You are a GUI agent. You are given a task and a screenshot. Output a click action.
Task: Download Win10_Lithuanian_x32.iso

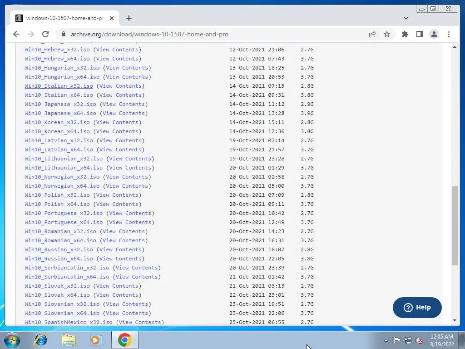click(64, 159)
